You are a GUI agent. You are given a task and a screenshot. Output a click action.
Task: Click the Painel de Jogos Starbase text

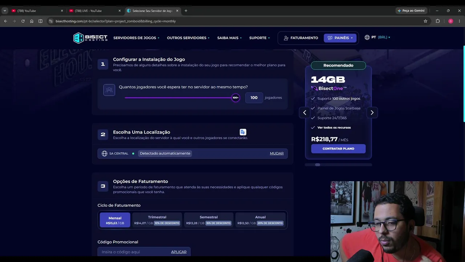[339, 108]
